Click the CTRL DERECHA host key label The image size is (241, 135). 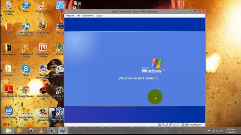[195, 125]
